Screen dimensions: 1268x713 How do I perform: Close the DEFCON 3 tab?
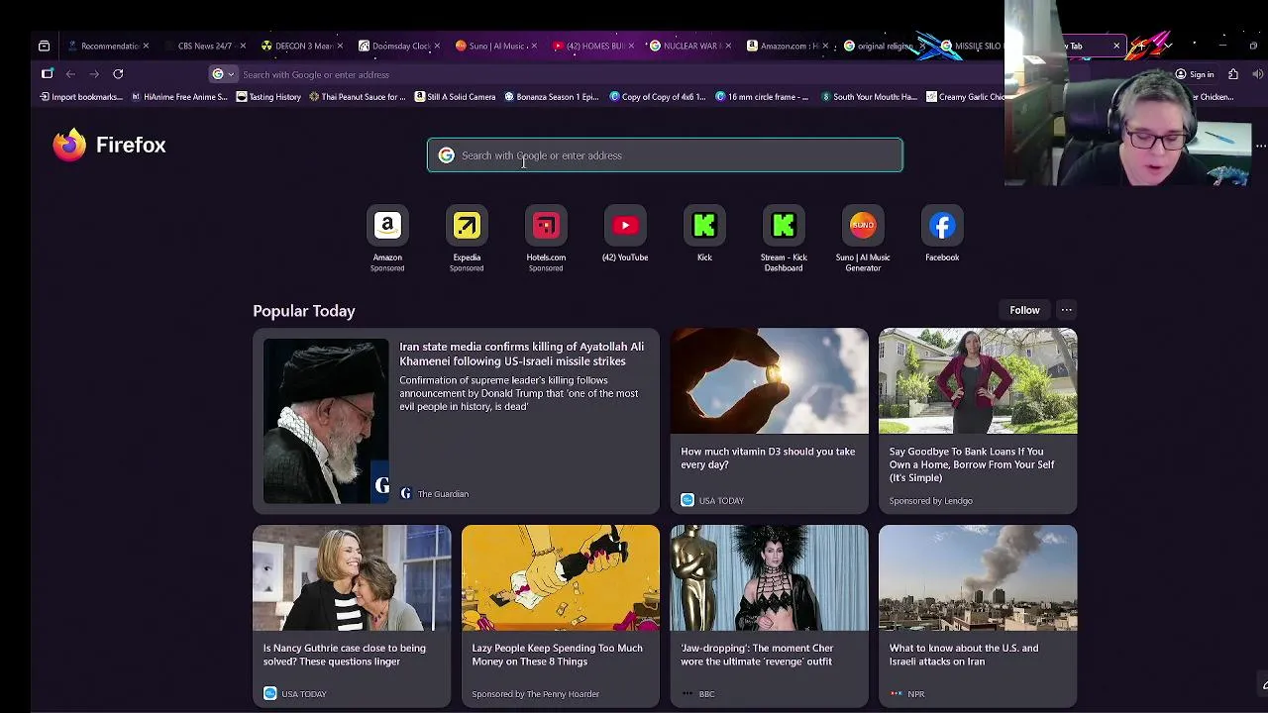click(x=340, y=46)
